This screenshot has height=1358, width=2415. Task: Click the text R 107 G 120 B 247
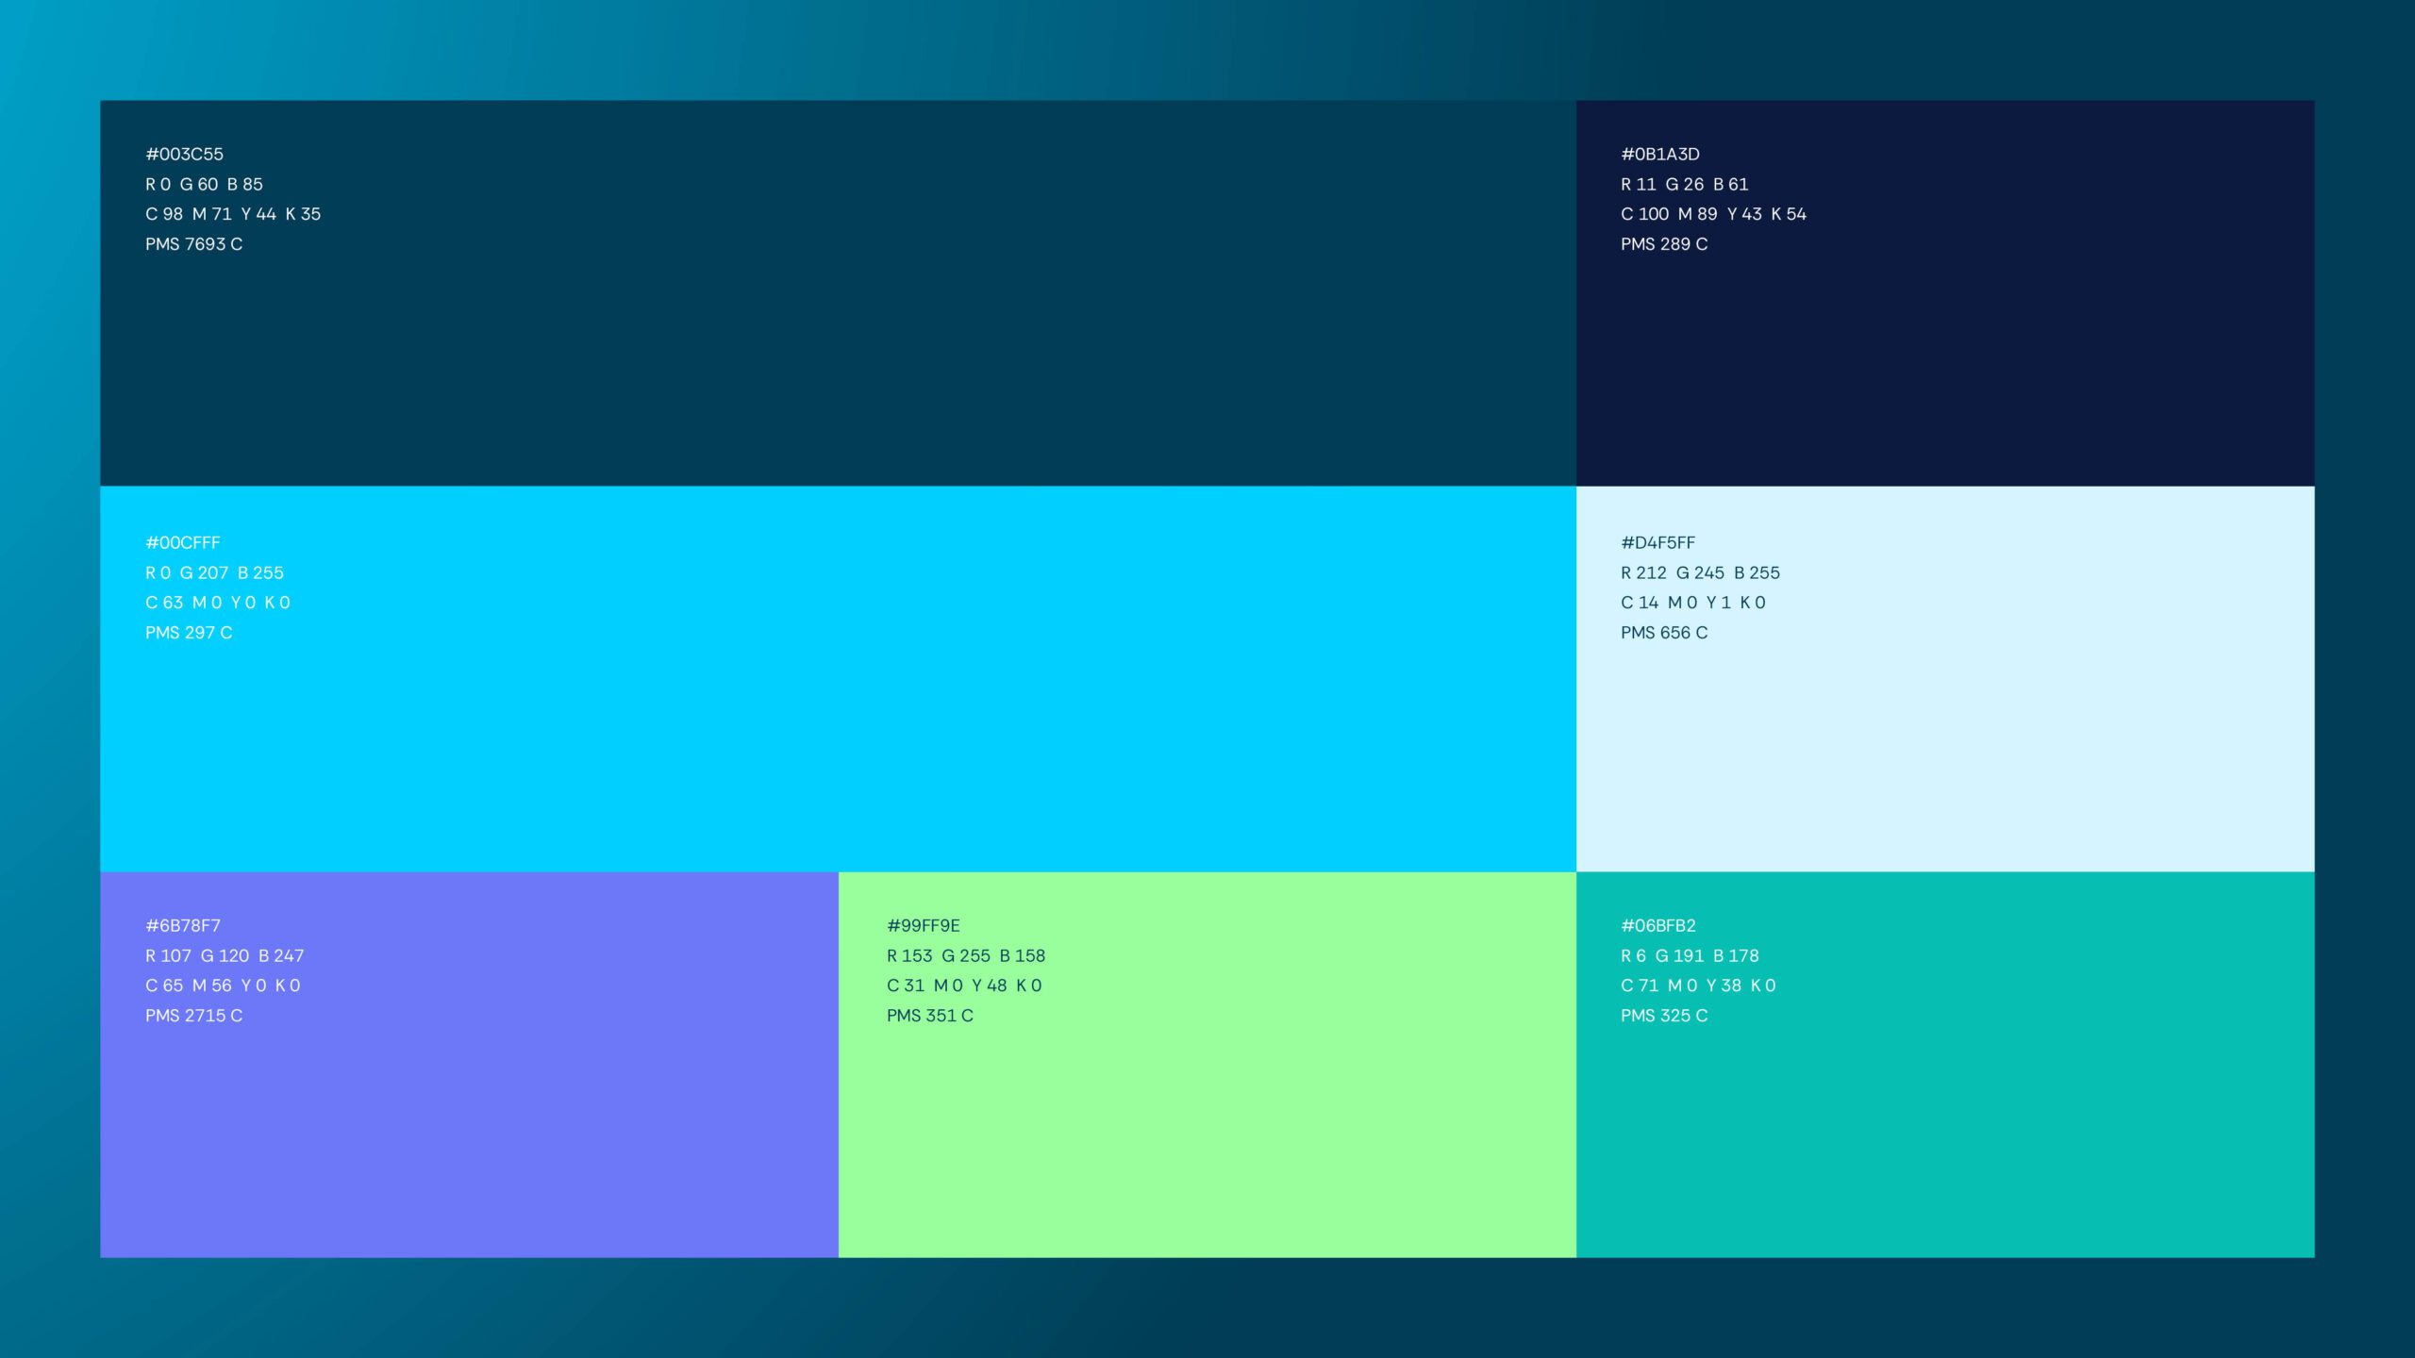[225, 956]
